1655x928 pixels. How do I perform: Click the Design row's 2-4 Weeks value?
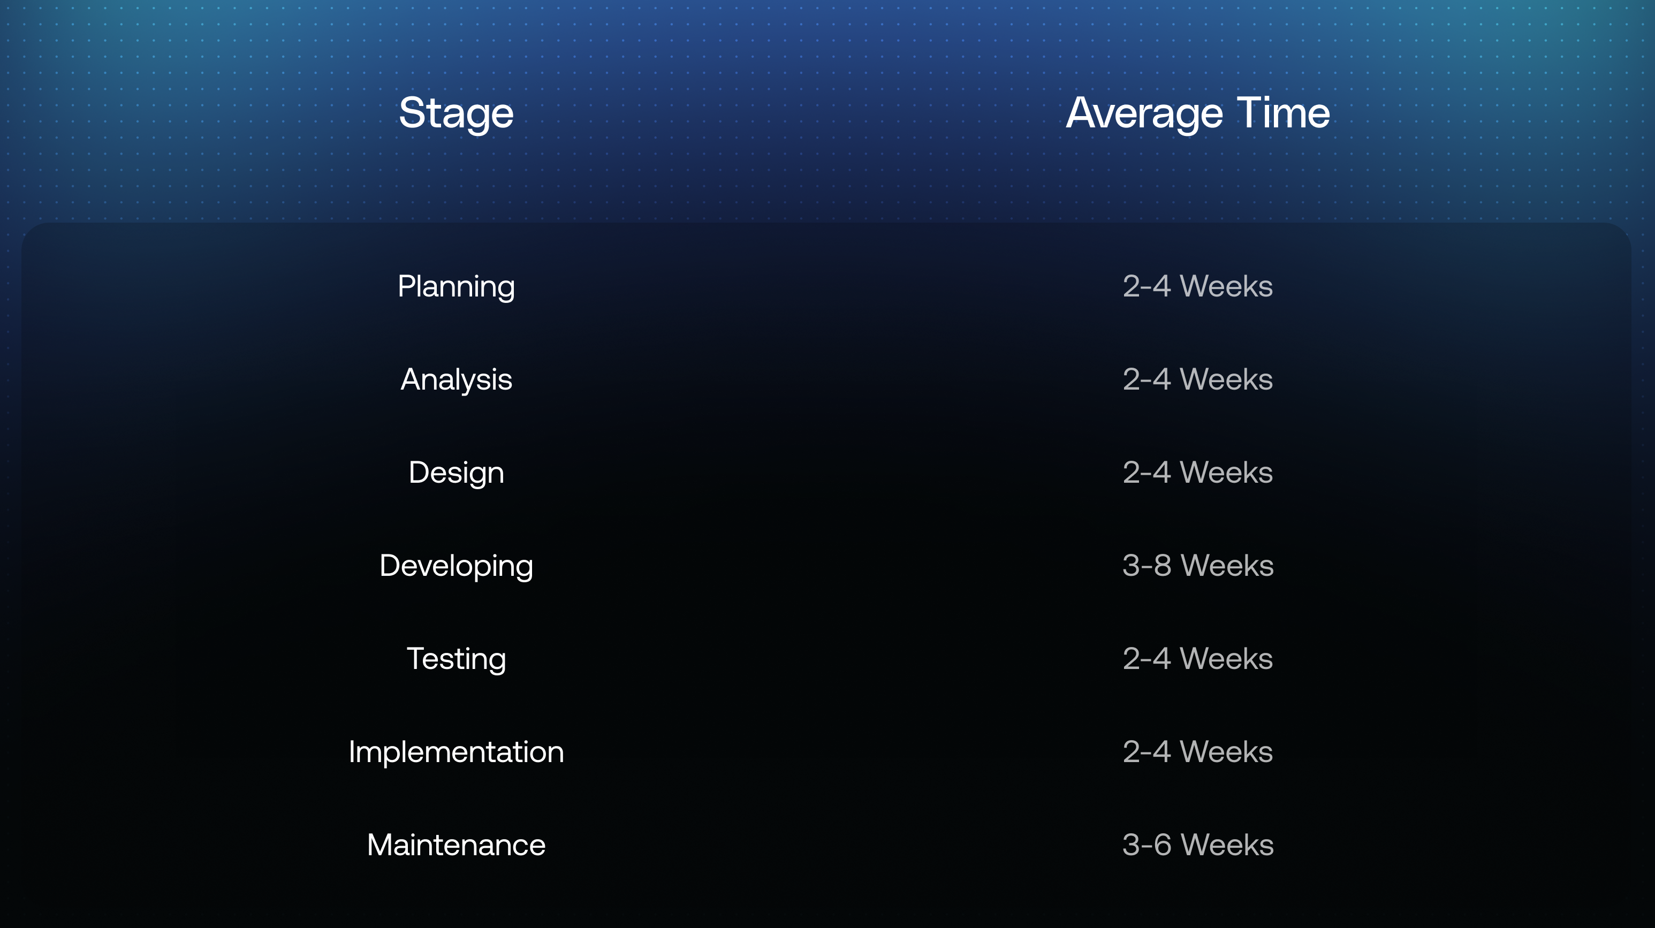point(1197,473)
